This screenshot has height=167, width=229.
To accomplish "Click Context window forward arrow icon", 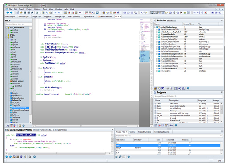I will click(x=10, y=157).
